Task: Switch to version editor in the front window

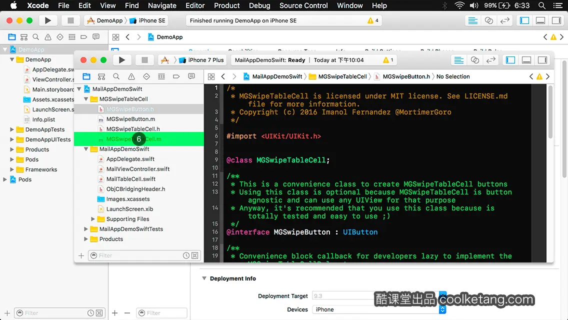Action: click(x=491, y=60)
